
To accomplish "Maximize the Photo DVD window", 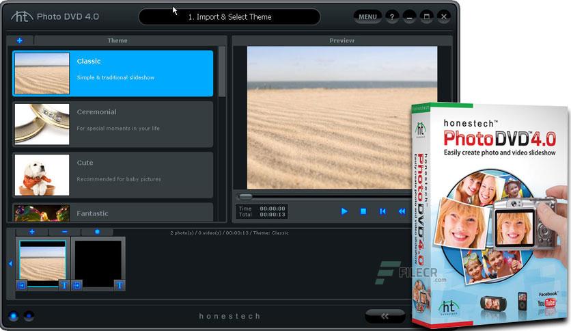I will [x=426, y=17].
